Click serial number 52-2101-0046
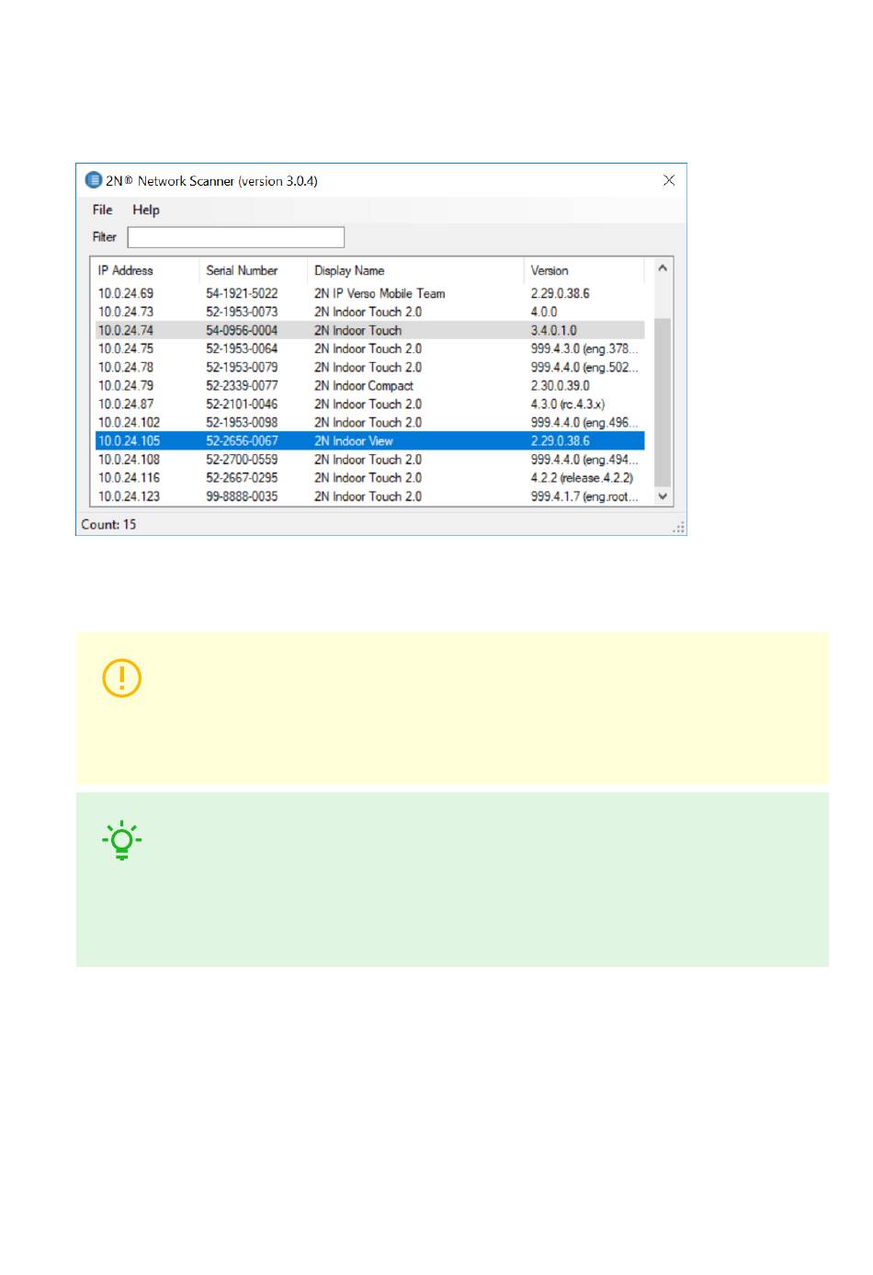The height and width of the screenshot is (1275, 873). [242, 404]
